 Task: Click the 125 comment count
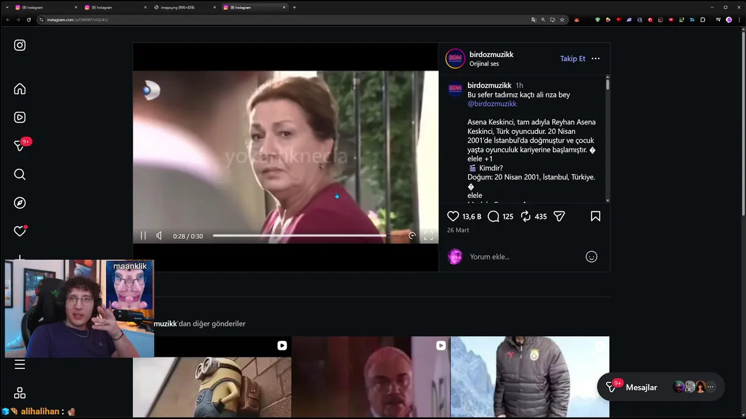click(508, 216)
